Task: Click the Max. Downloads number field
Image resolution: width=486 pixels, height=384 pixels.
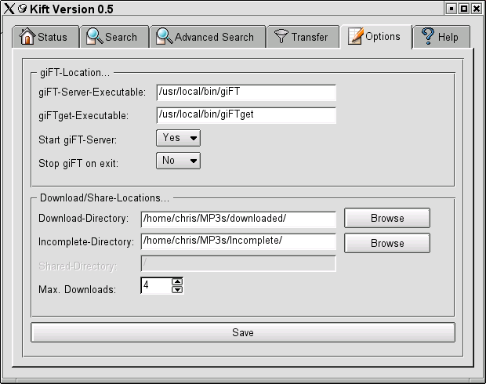Action: 155,286
